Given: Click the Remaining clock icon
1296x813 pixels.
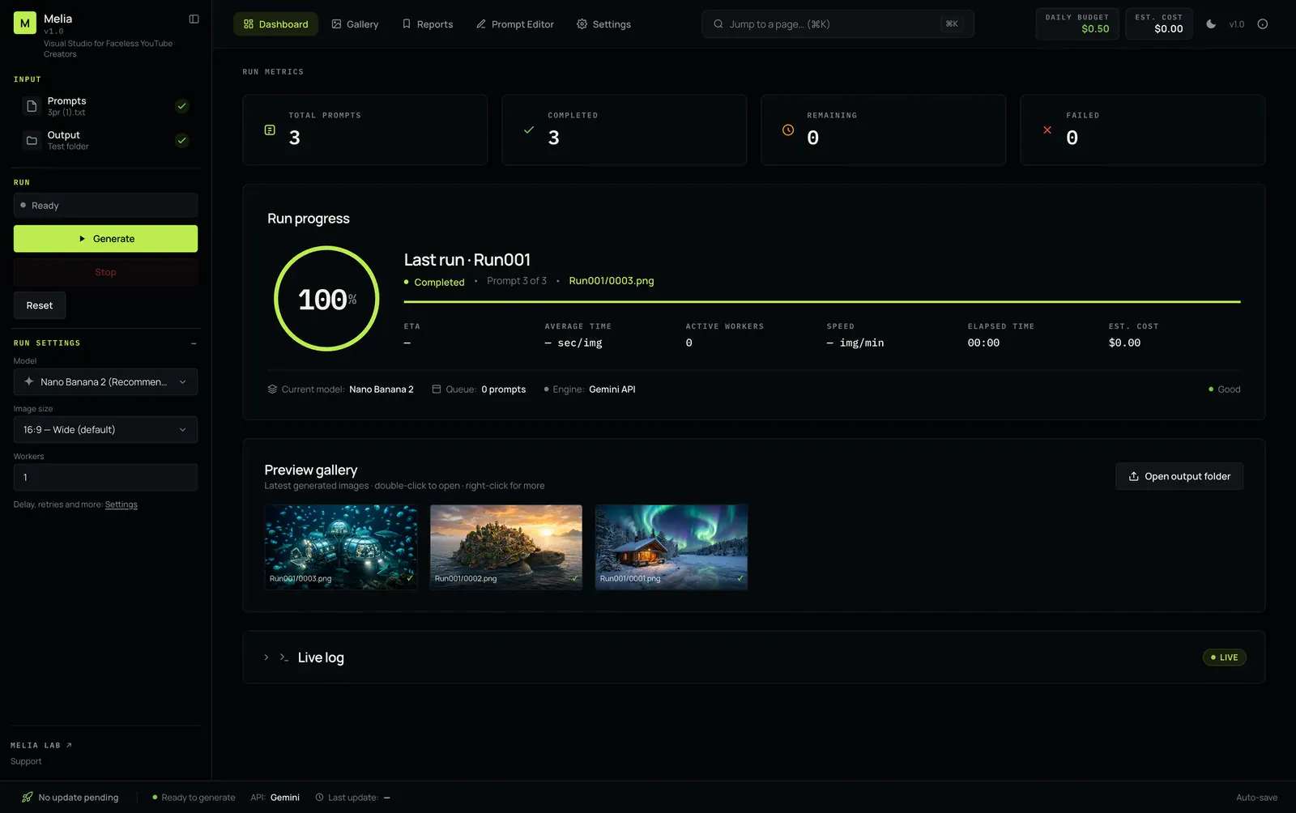Looking at the screenshot, I should point(788,130).
